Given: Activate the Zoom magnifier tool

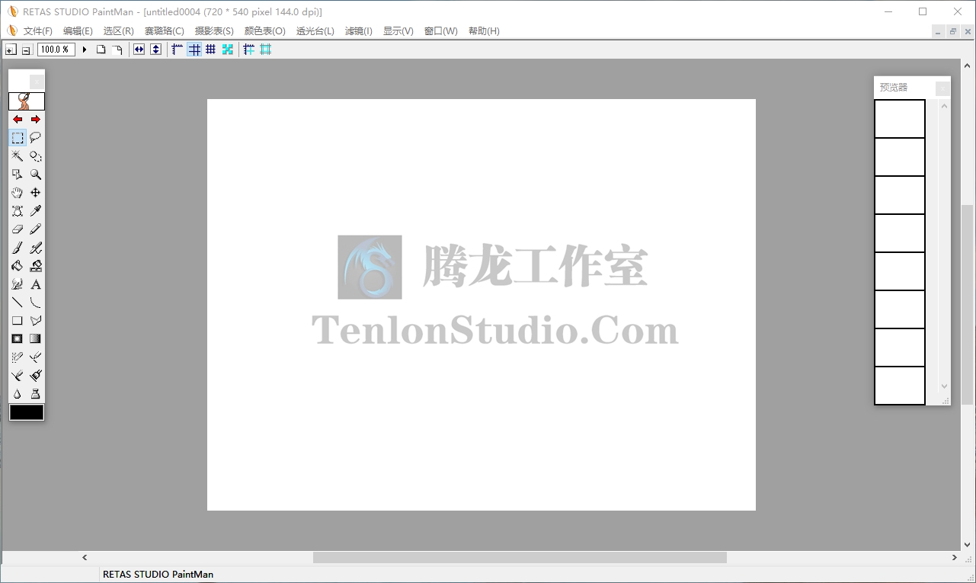Looking at the screenshot, I should (35, 174).
